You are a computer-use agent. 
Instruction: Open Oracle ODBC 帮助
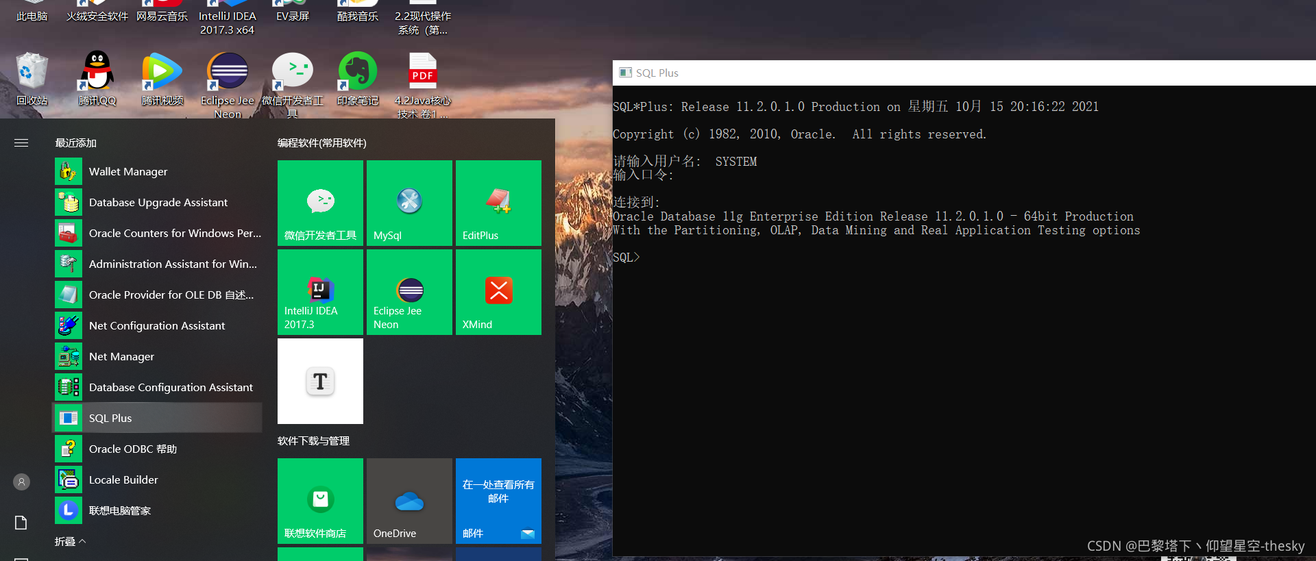[x=157, y=449]
